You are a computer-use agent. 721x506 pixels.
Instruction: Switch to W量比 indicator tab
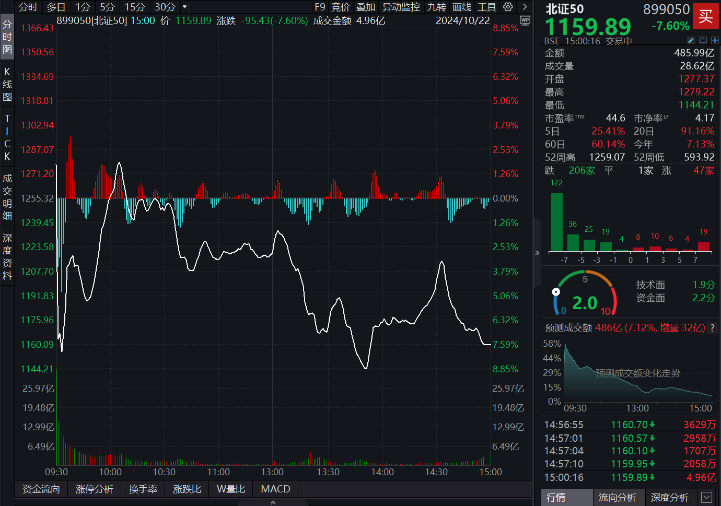pos(231,489)
